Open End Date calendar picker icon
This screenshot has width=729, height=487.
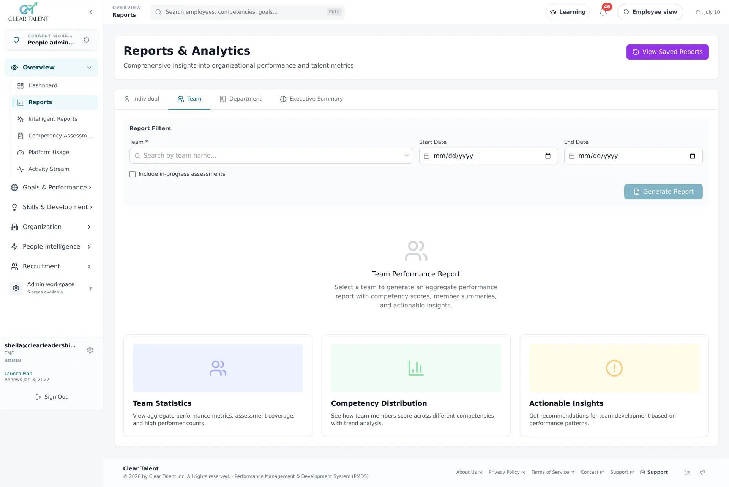[x=693, y=156]
